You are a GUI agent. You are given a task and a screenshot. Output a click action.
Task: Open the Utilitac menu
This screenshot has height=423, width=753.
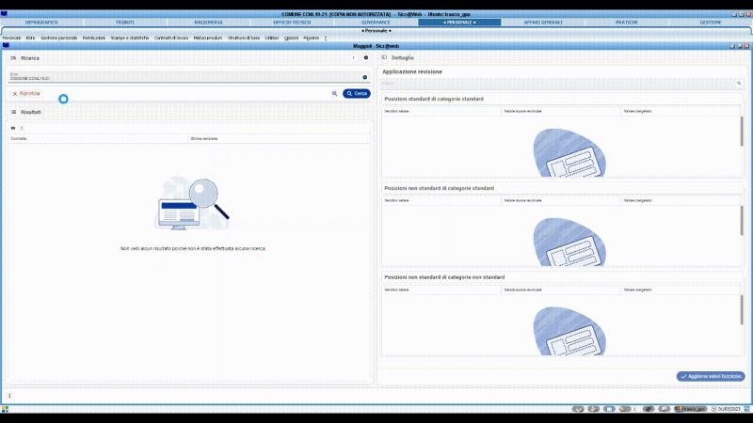pyautogui.click(x=272, y=38)
